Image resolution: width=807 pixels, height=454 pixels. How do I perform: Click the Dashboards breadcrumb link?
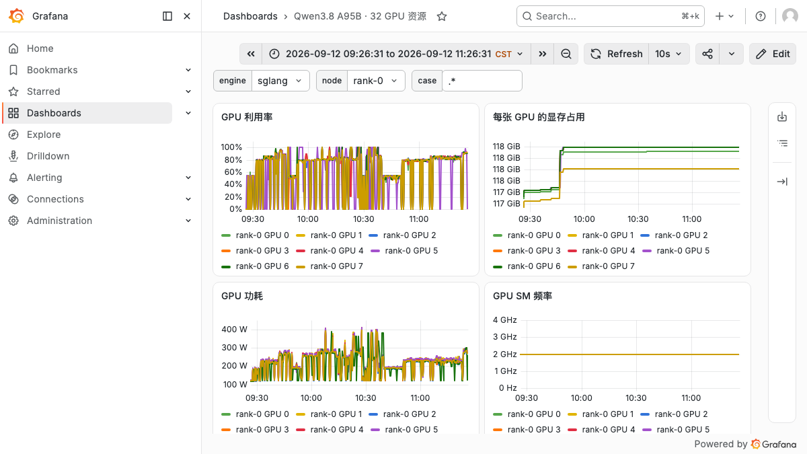[250, 16]
